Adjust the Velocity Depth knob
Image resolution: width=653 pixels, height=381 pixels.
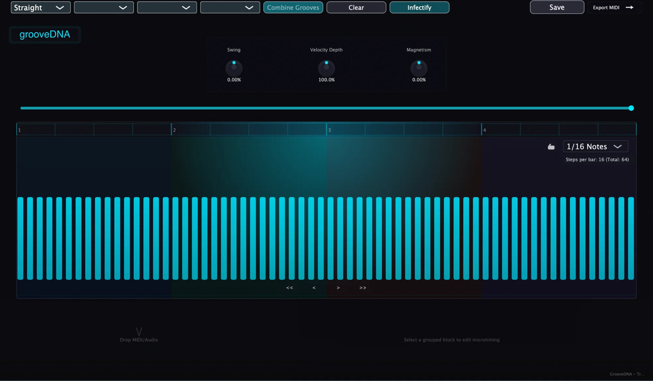(326, 68)
